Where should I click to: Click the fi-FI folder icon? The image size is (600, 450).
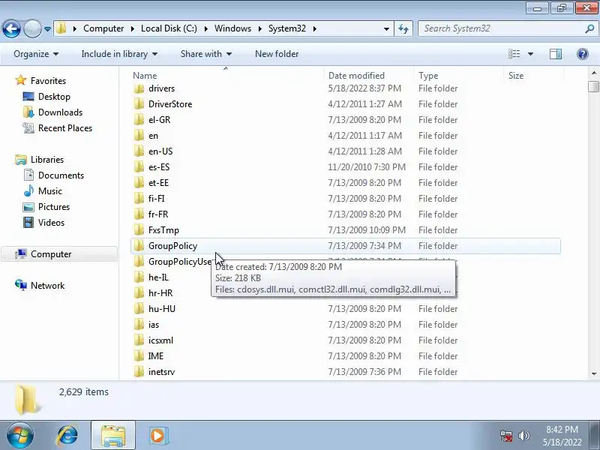[x=139, y=199]
